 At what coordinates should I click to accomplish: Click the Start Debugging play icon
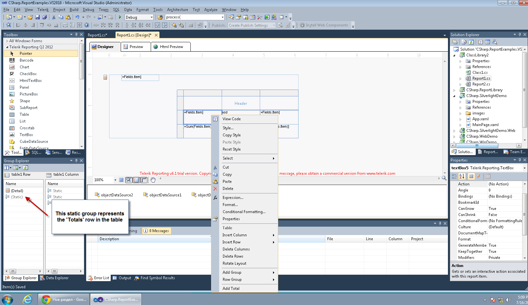pyautogui.click(x=120, y=17)
